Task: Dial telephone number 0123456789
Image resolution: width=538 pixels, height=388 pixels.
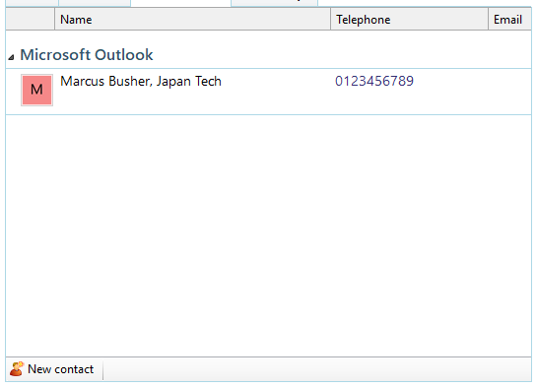Action: pyautogui.click(x=374, y=81)
